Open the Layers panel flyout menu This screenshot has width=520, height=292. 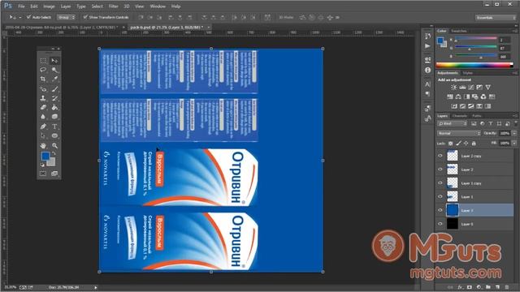515,116
